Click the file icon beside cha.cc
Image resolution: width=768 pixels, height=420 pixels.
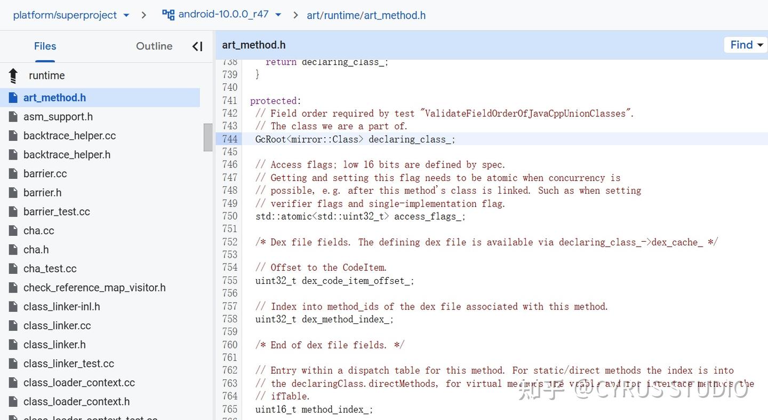pos(12,230)
